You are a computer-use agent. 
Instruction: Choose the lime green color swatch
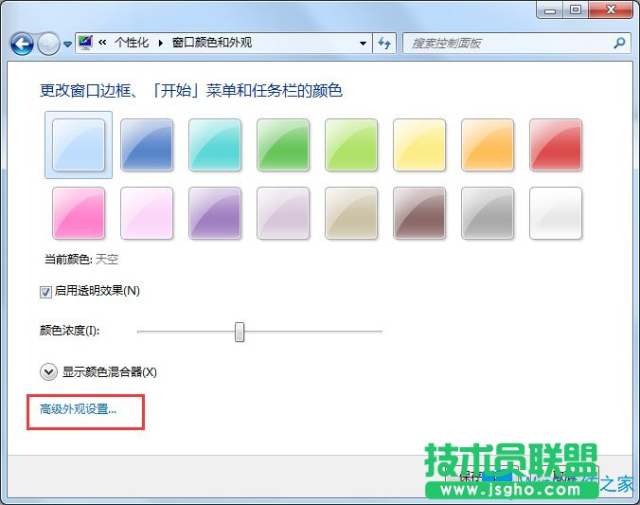[351, 145]
